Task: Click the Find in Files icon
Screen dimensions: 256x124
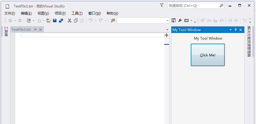Action: click(x=113, y=20)
